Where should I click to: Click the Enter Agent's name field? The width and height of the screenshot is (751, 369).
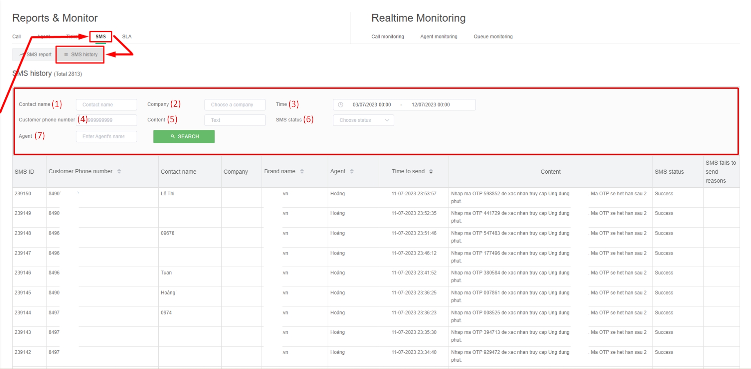(106, 136)
